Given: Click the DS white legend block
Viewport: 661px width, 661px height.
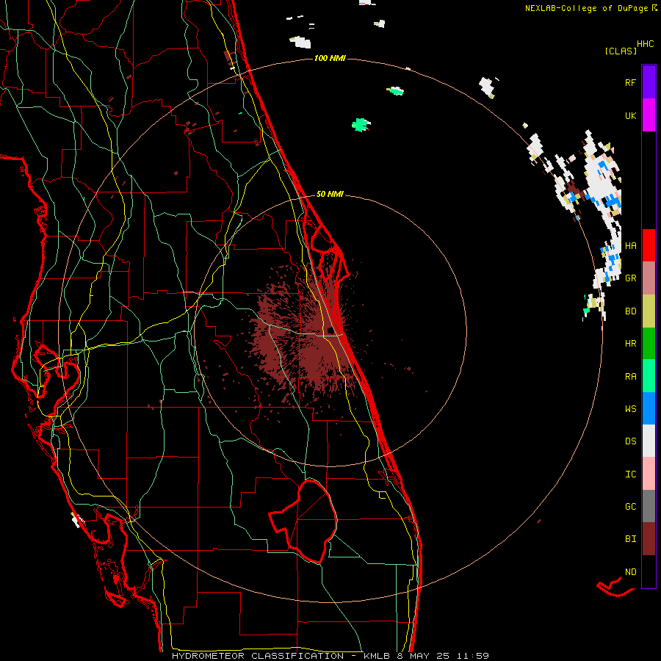Looking at the screenshot, I should click(x=649, y=441).
